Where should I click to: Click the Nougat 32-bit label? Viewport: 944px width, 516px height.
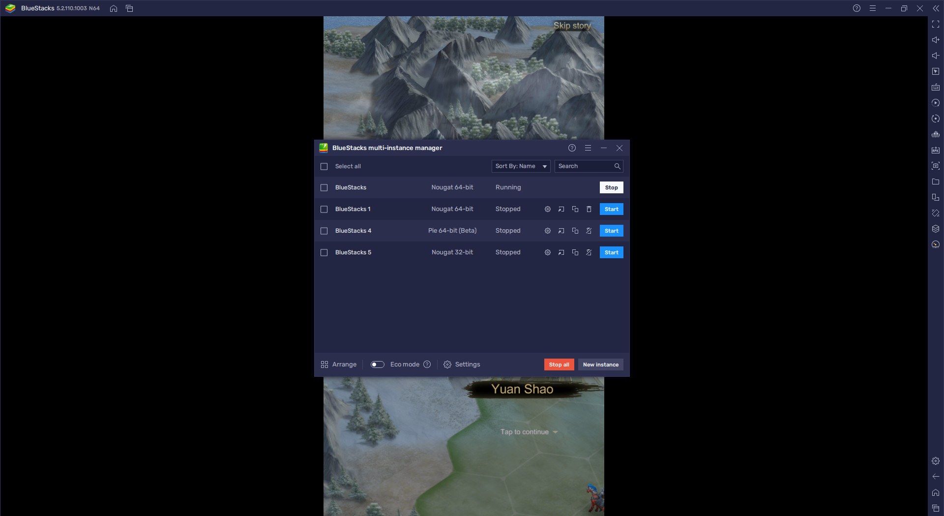(452, 252)
